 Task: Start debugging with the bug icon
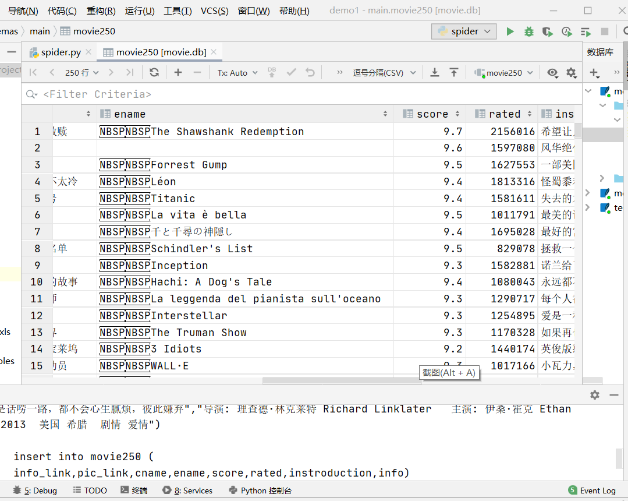528,31
